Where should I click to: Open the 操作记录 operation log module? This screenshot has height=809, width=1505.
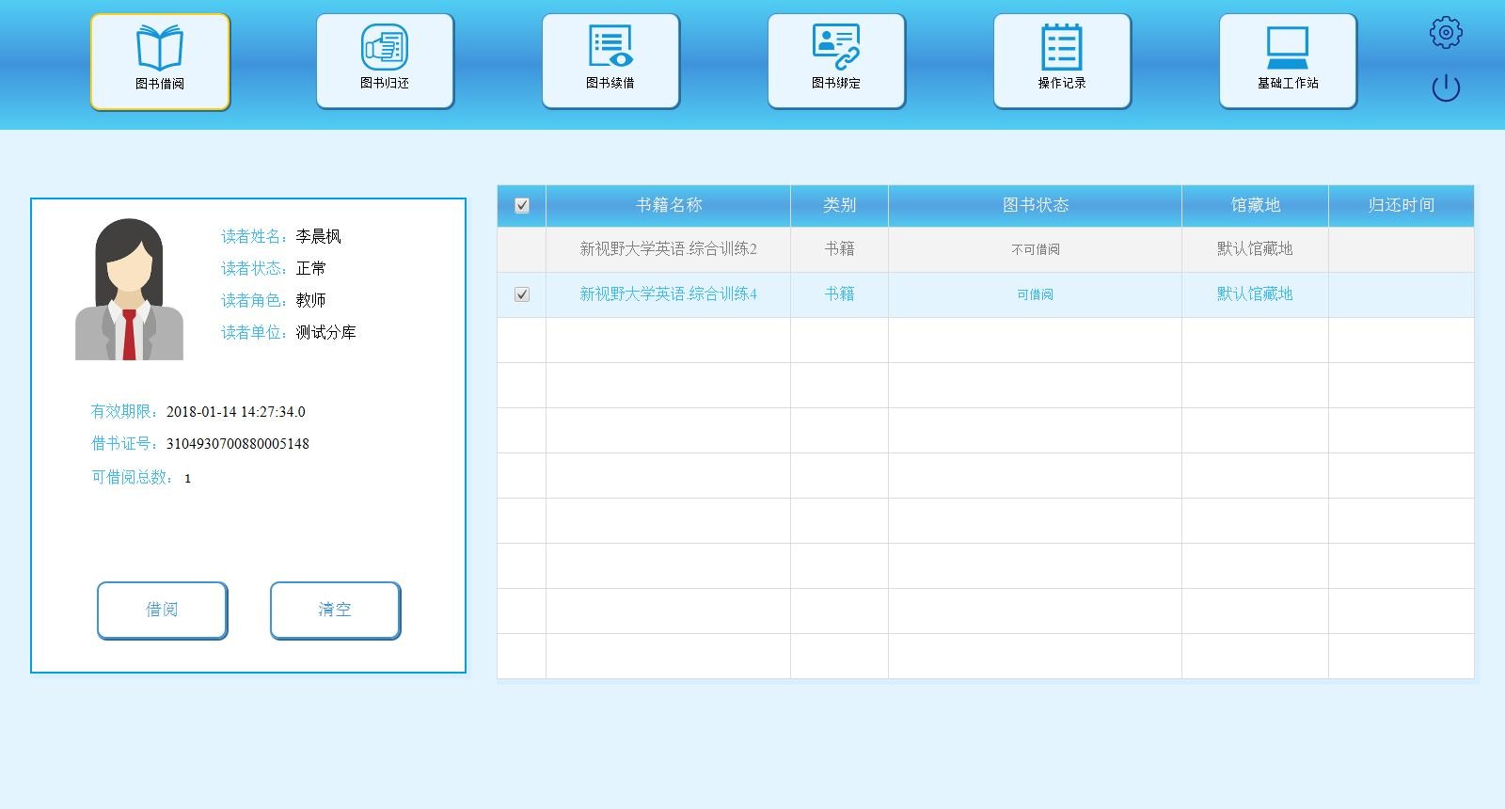click(1062, 61)
